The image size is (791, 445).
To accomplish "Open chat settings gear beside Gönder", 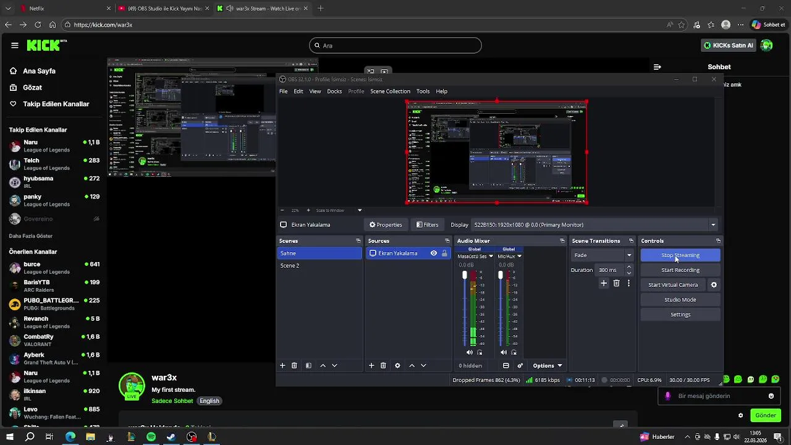I will (740, 415).
